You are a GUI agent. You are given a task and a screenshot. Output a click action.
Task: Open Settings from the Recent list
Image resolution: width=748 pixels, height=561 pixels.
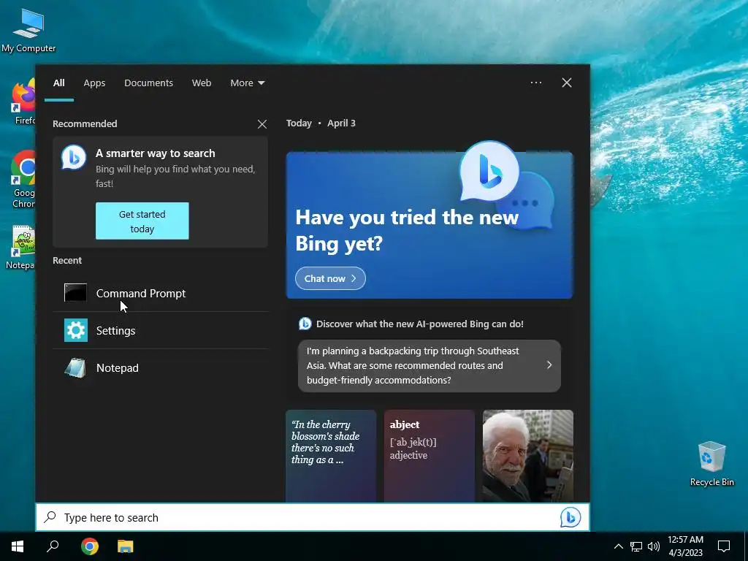[x=161, y=330]
